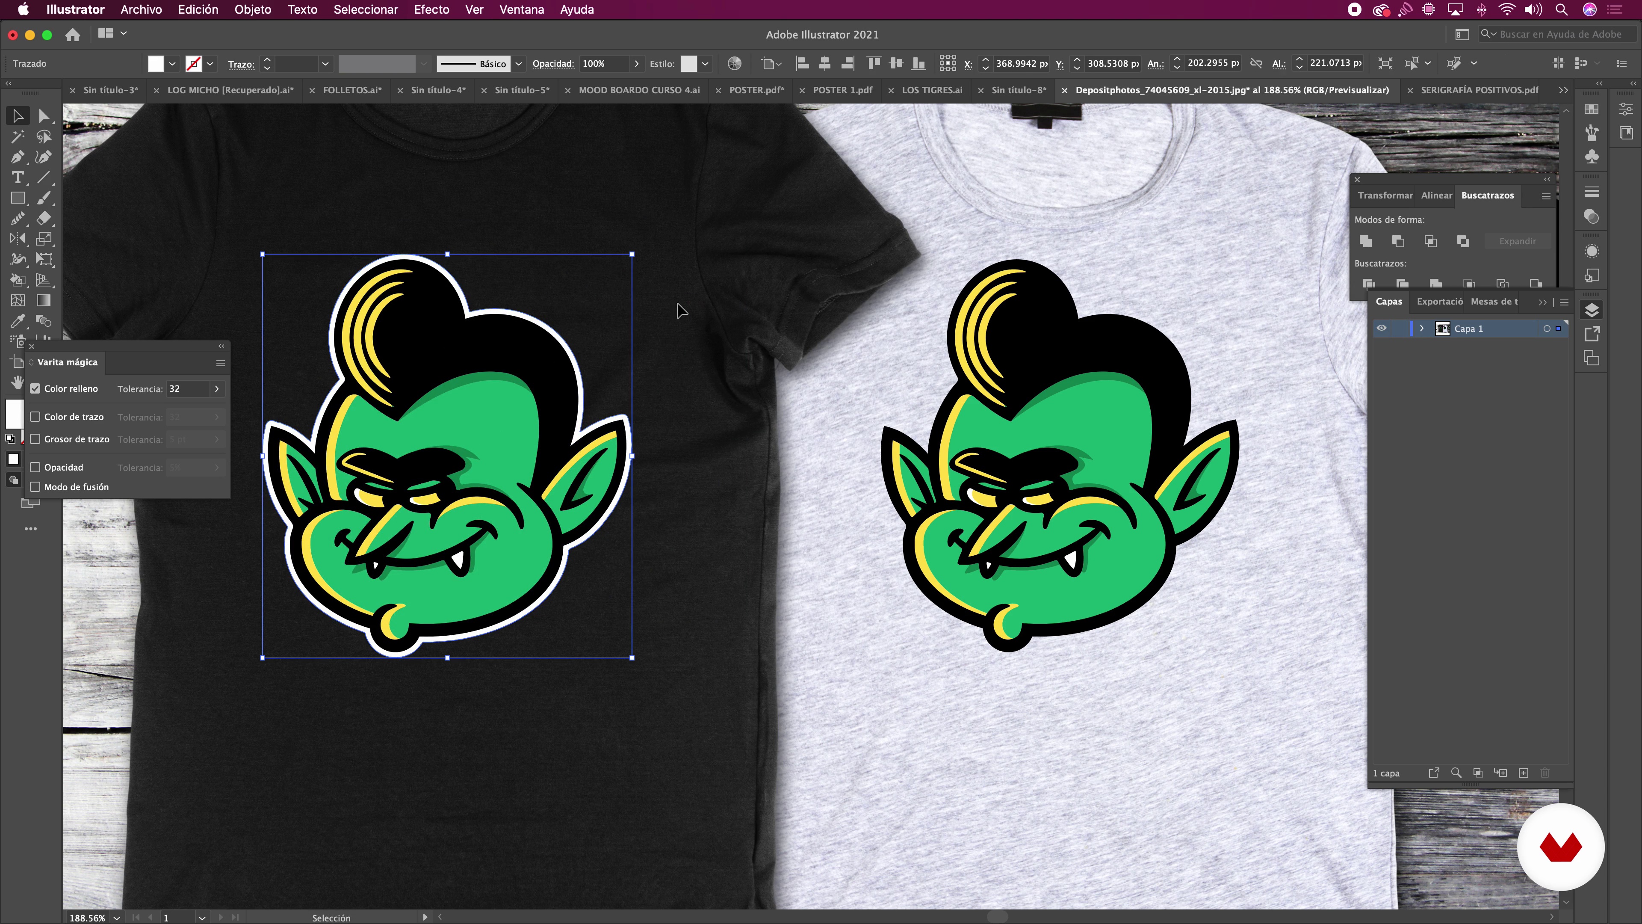Hide Capa 1 with eye icon
The height and width of the screenshot is (924, 1642).
point(1381,329)
